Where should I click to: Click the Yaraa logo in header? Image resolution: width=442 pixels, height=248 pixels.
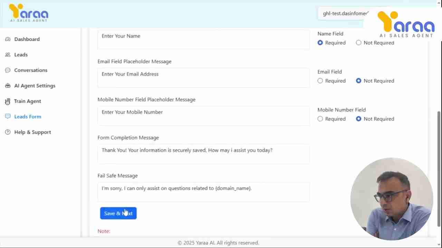(x=29, y=13)
